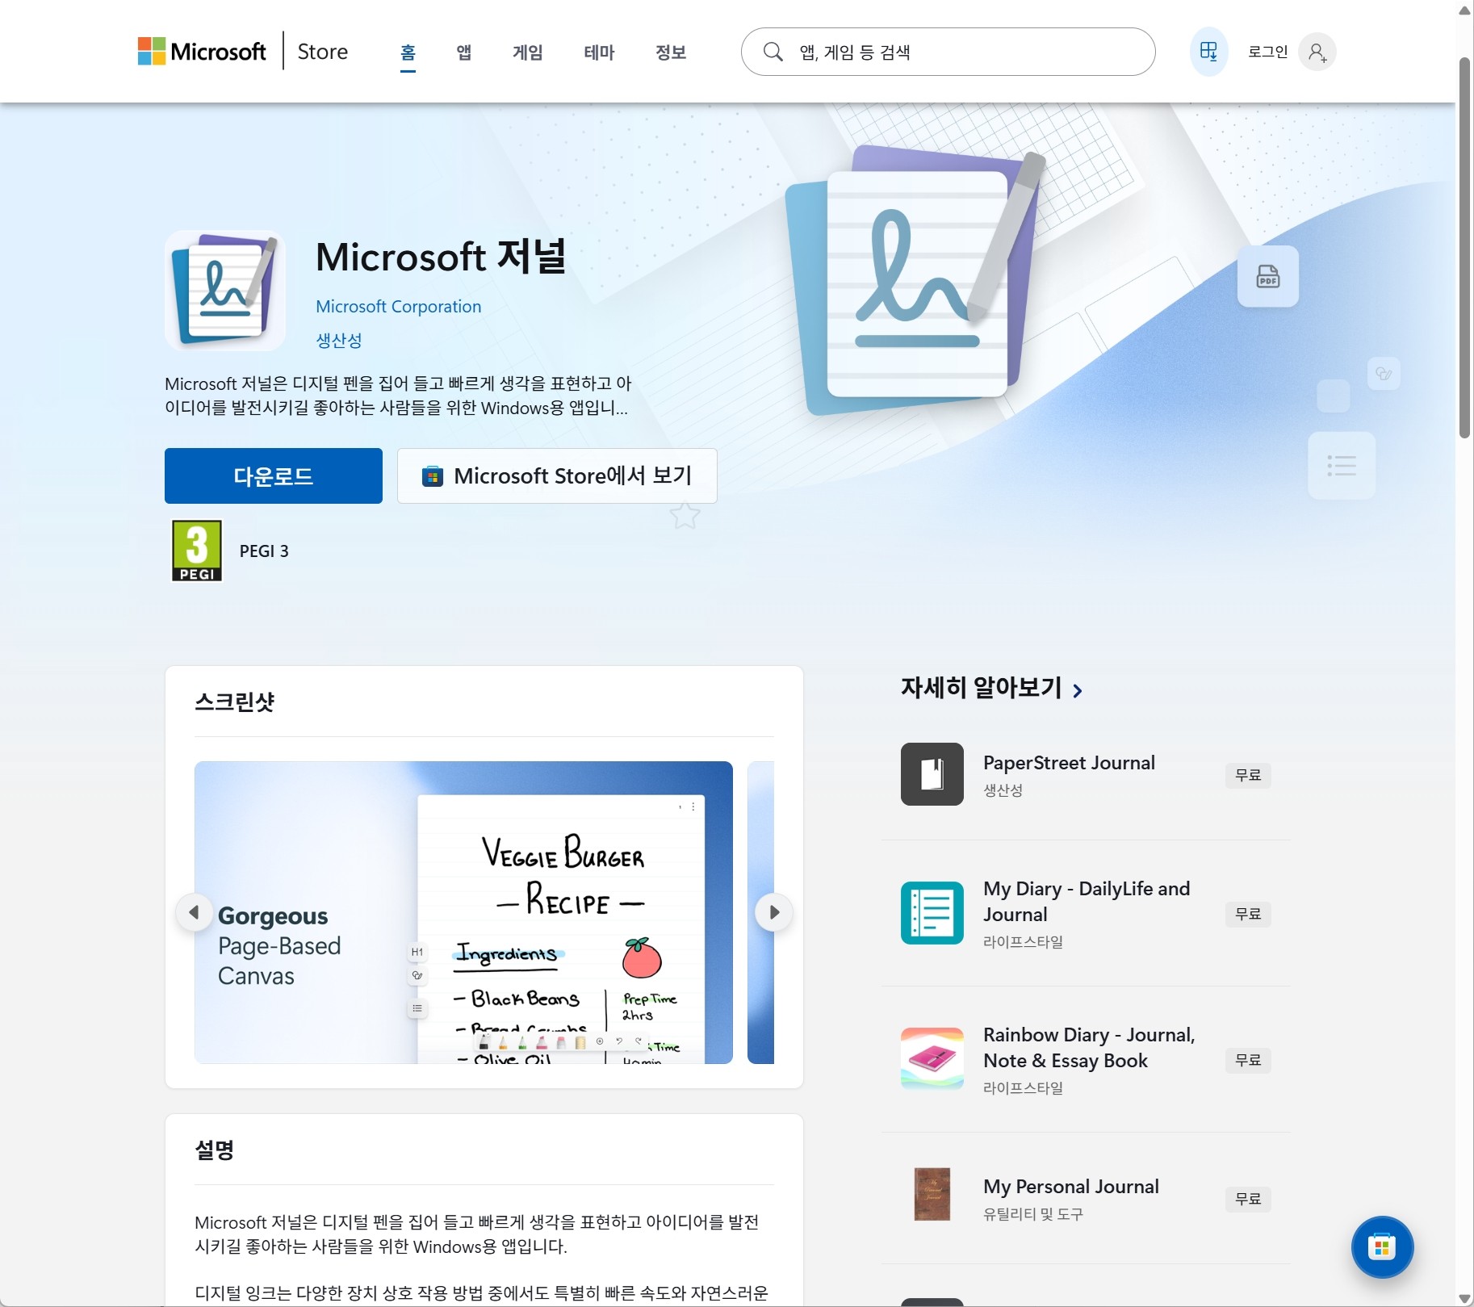The height and width of the screenshot is (1307, 1474).
Task: Click Microsoft Store에서 보기 button
Action: [557, 475]
